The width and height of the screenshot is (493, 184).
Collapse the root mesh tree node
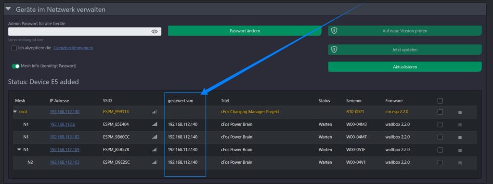point(15,112)
